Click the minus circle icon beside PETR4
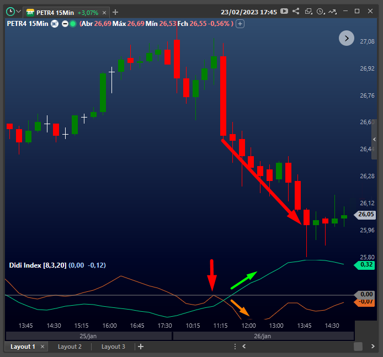This screenshot has height=357, width=383. (65, 24)
